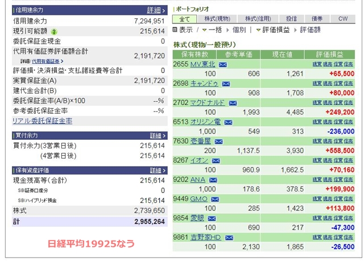Click the 表示 display icon in the portfolio
The height and width of the screenshot is (261, 364).
pos(175,30)
